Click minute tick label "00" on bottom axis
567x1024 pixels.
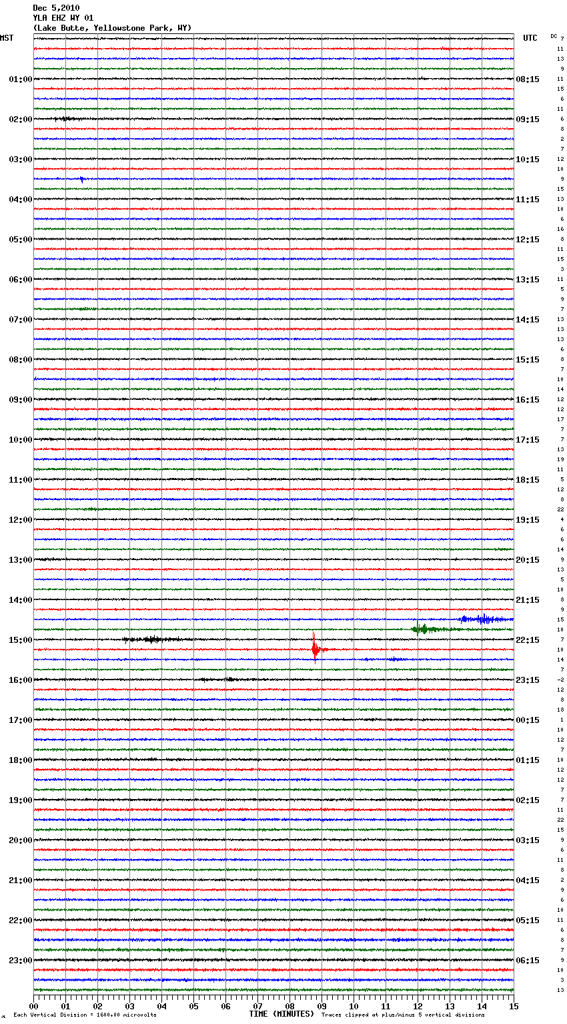33,1006
